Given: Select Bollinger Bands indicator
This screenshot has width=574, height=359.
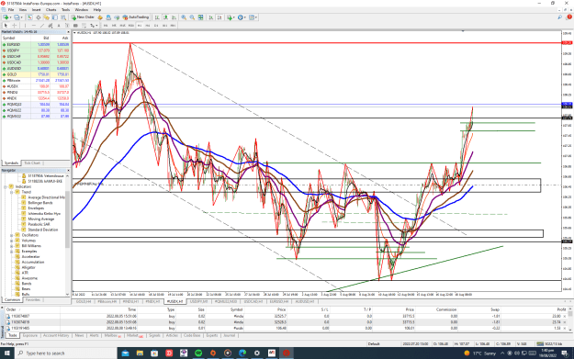Looking at the screenshot, I should coord(39,203).
